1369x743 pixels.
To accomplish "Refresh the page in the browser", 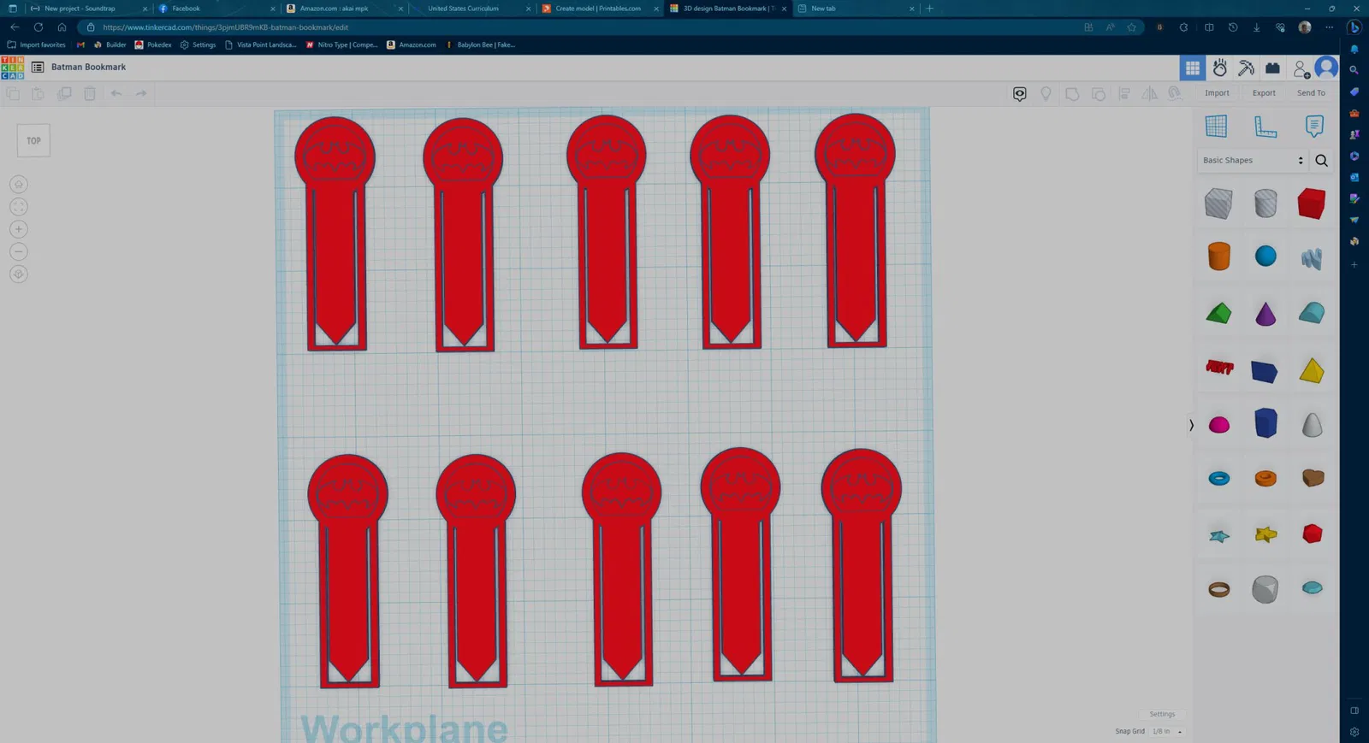I will point(39,27).
